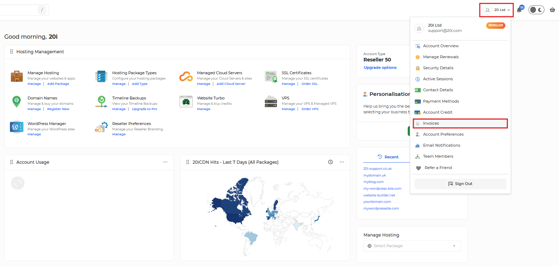Image resolution: width=559 pixels, height=266 pixels.
Task: Toggle the dark mode switch
Action: coord(536,10)
